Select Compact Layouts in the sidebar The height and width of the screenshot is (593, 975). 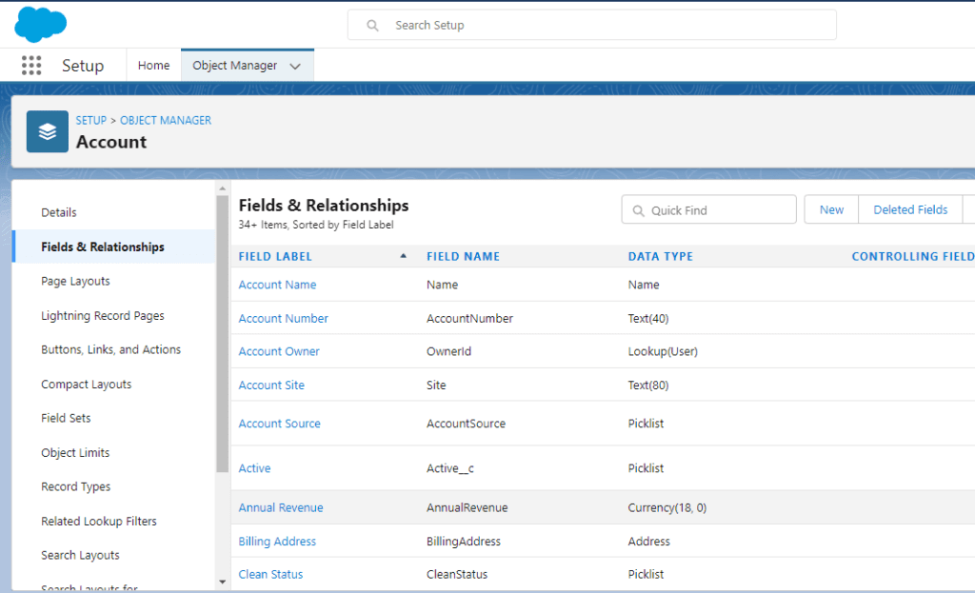87,385
